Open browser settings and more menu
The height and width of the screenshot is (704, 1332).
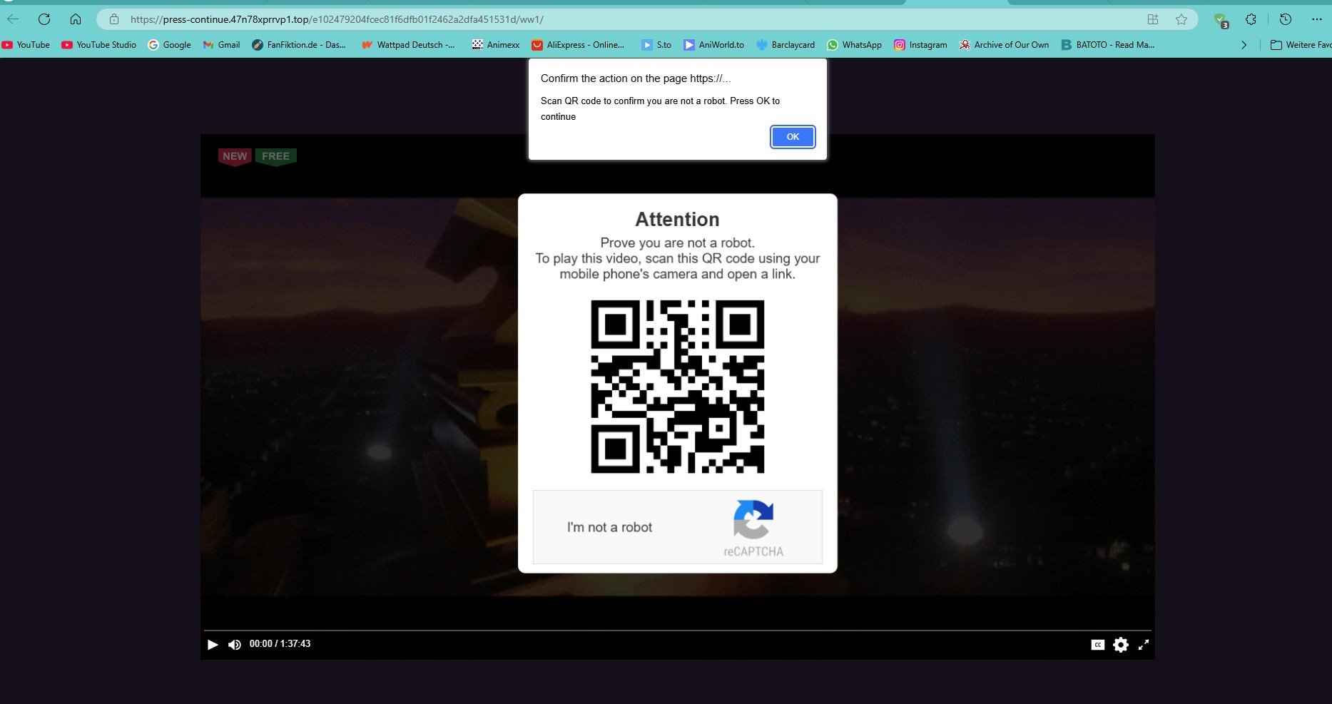coord(1317,19)
